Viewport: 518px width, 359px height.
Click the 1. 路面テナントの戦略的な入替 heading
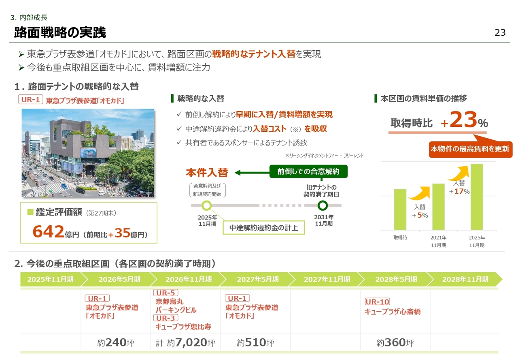(76, 86)
